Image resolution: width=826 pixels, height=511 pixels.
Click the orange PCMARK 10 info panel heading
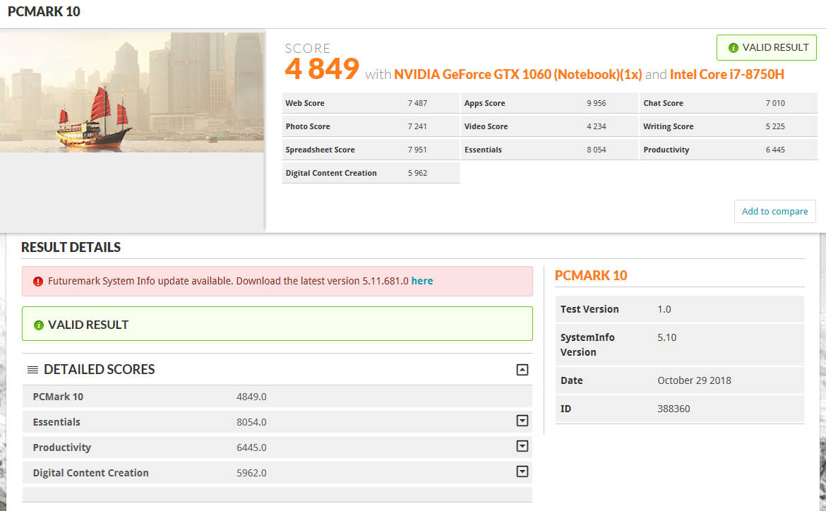point(590,275)
